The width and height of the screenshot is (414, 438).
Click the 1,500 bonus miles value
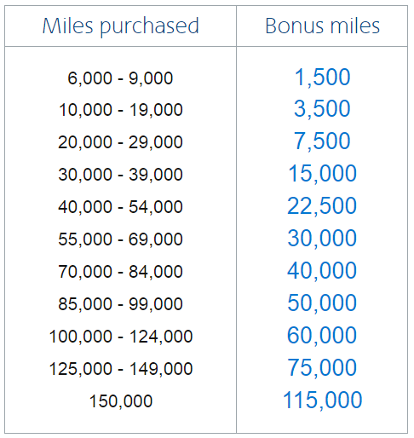point(322,78)
